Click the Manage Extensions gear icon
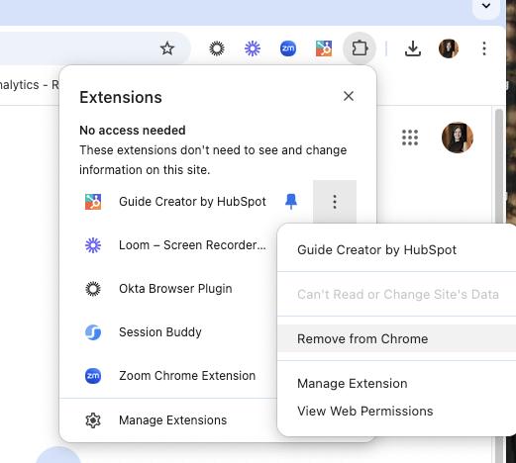This screenshot has width=516, height=463. (x=93, y=420)
